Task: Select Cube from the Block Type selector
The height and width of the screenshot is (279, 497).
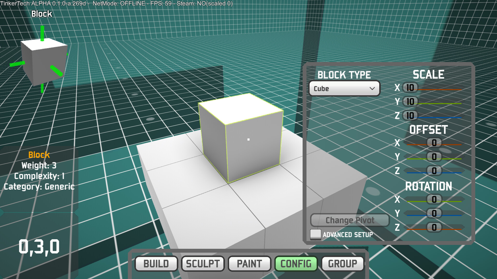Action: tap(344, 88)
